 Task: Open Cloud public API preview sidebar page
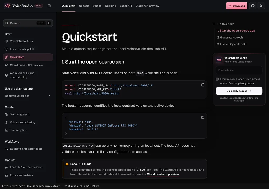click(x=28, y=65)
